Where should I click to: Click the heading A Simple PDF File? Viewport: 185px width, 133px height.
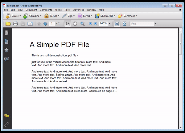pos(60,45)
